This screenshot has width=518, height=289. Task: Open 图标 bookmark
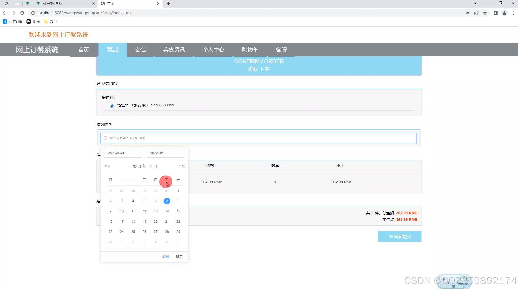[x=33, y=22]
